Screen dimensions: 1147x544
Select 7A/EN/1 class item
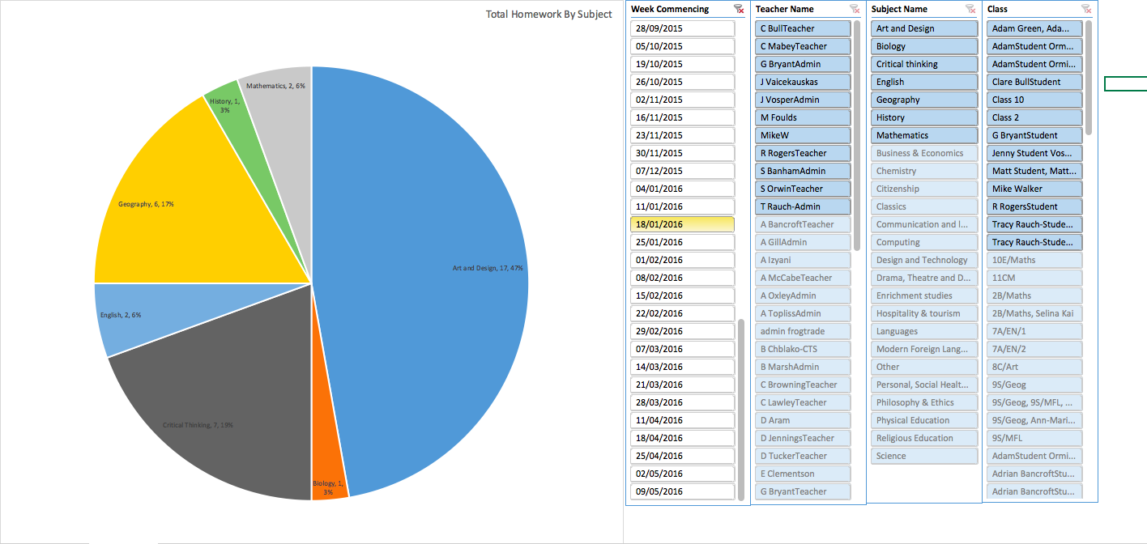point(1034,331)
